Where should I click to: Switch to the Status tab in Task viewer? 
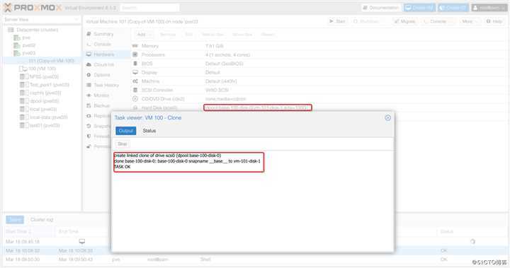pyautogui.click(x=149, y=131)
